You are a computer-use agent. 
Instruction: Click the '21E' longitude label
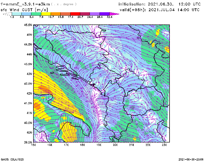132,145
